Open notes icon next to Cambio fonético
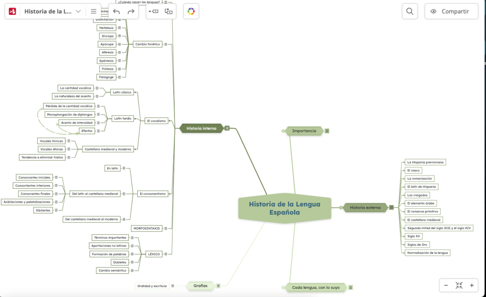Viewport: 486px width, 297px height. click(x=167, y=44)
